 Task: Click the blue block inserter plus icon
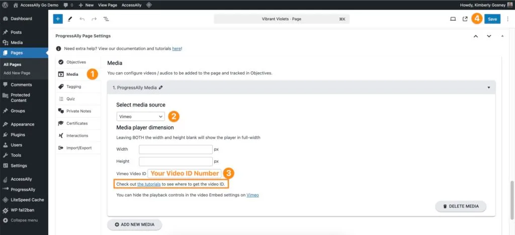[58, 19]
